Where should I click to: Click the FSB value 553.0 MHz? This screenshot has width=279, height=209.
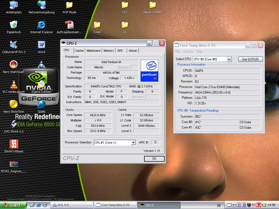[x=98, y=126]
